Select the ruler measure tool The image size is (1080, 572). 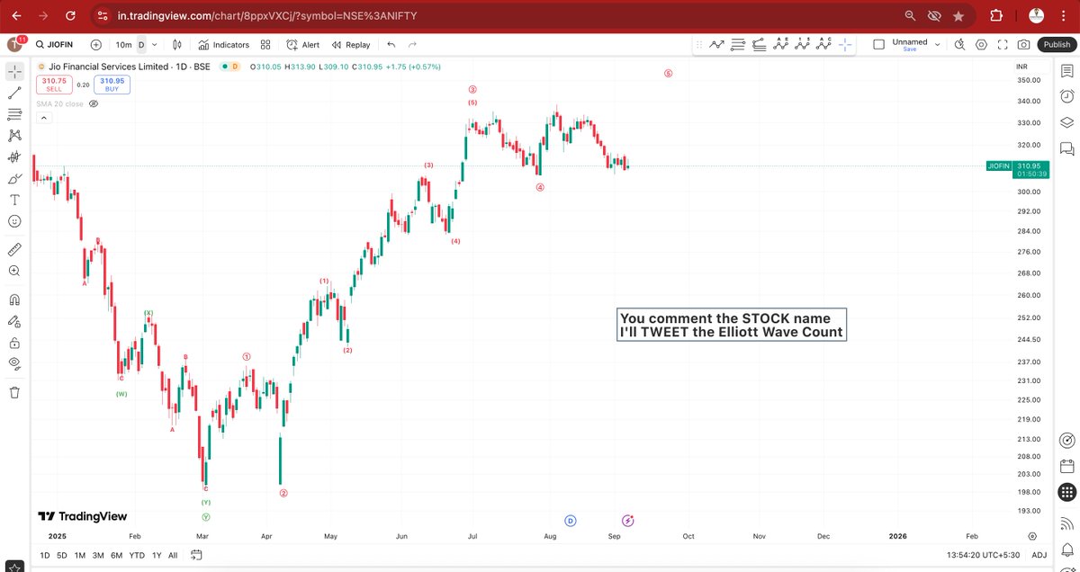coord(14,249)
